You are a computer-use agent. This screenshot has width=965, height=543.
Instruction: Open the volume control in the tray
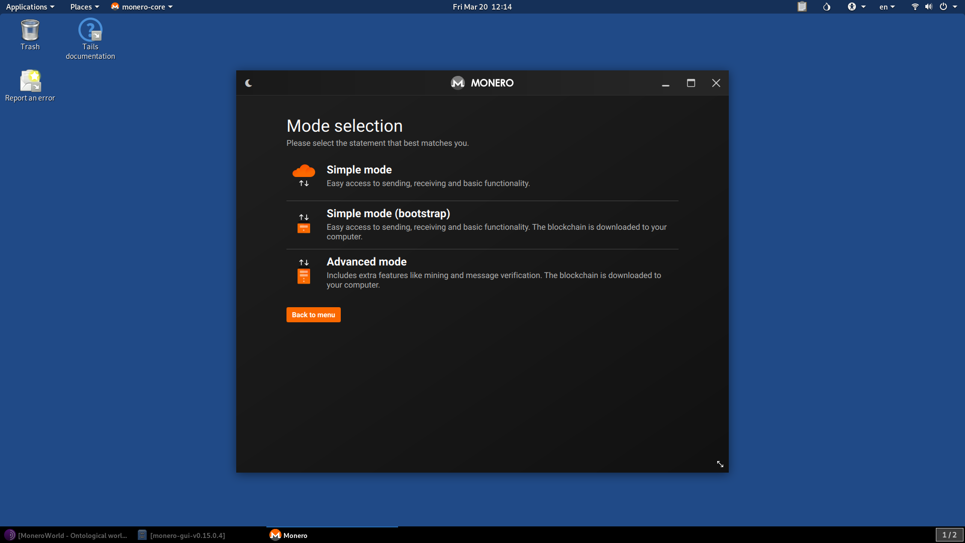coord(928,7)
